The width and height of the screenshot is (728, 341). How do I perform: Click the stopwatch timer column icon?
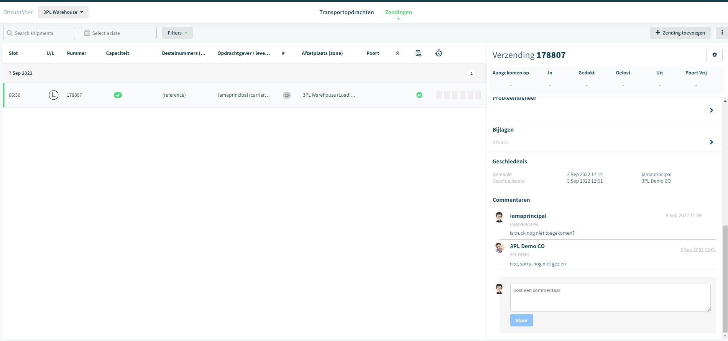[x=439, y=53]
